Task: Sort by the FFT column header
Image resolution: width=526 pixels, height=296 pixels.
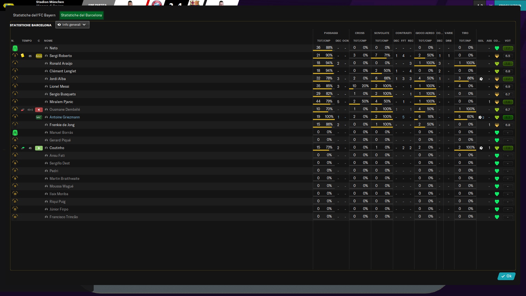Action: click(404, 41)
